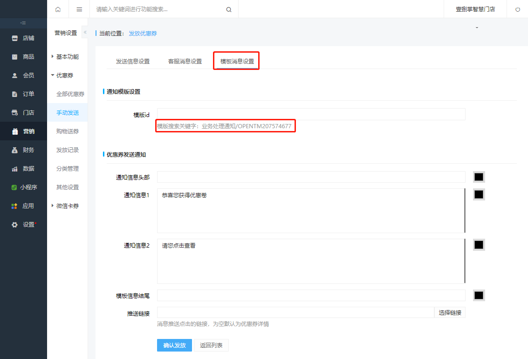The image size is (528, 359).
Task: Click the 推送链接 input field
Action: click(295, 312)
